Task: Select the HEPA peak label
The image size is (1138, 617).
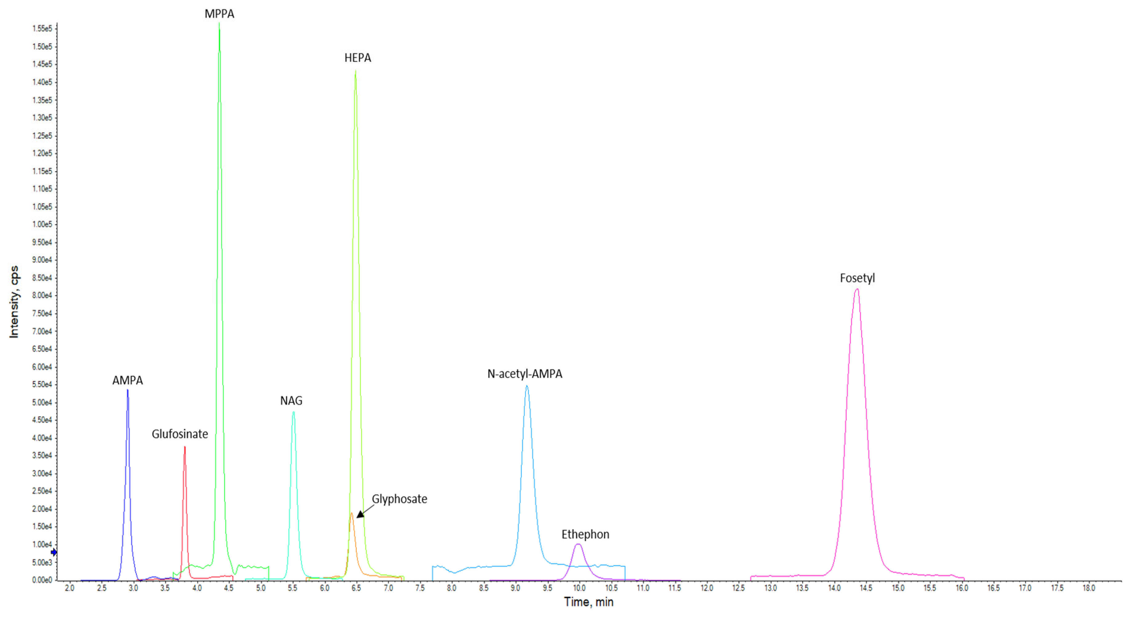Action: (x=357, y=58)
